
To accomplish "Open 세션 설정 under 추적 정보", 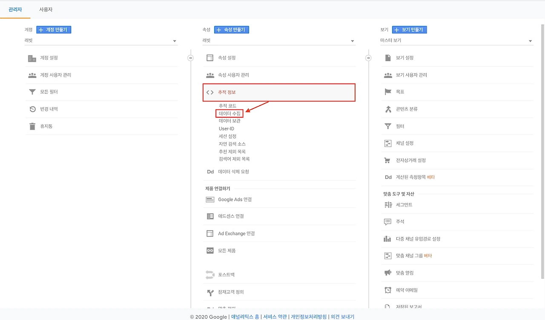I will (x=227, y=136).
